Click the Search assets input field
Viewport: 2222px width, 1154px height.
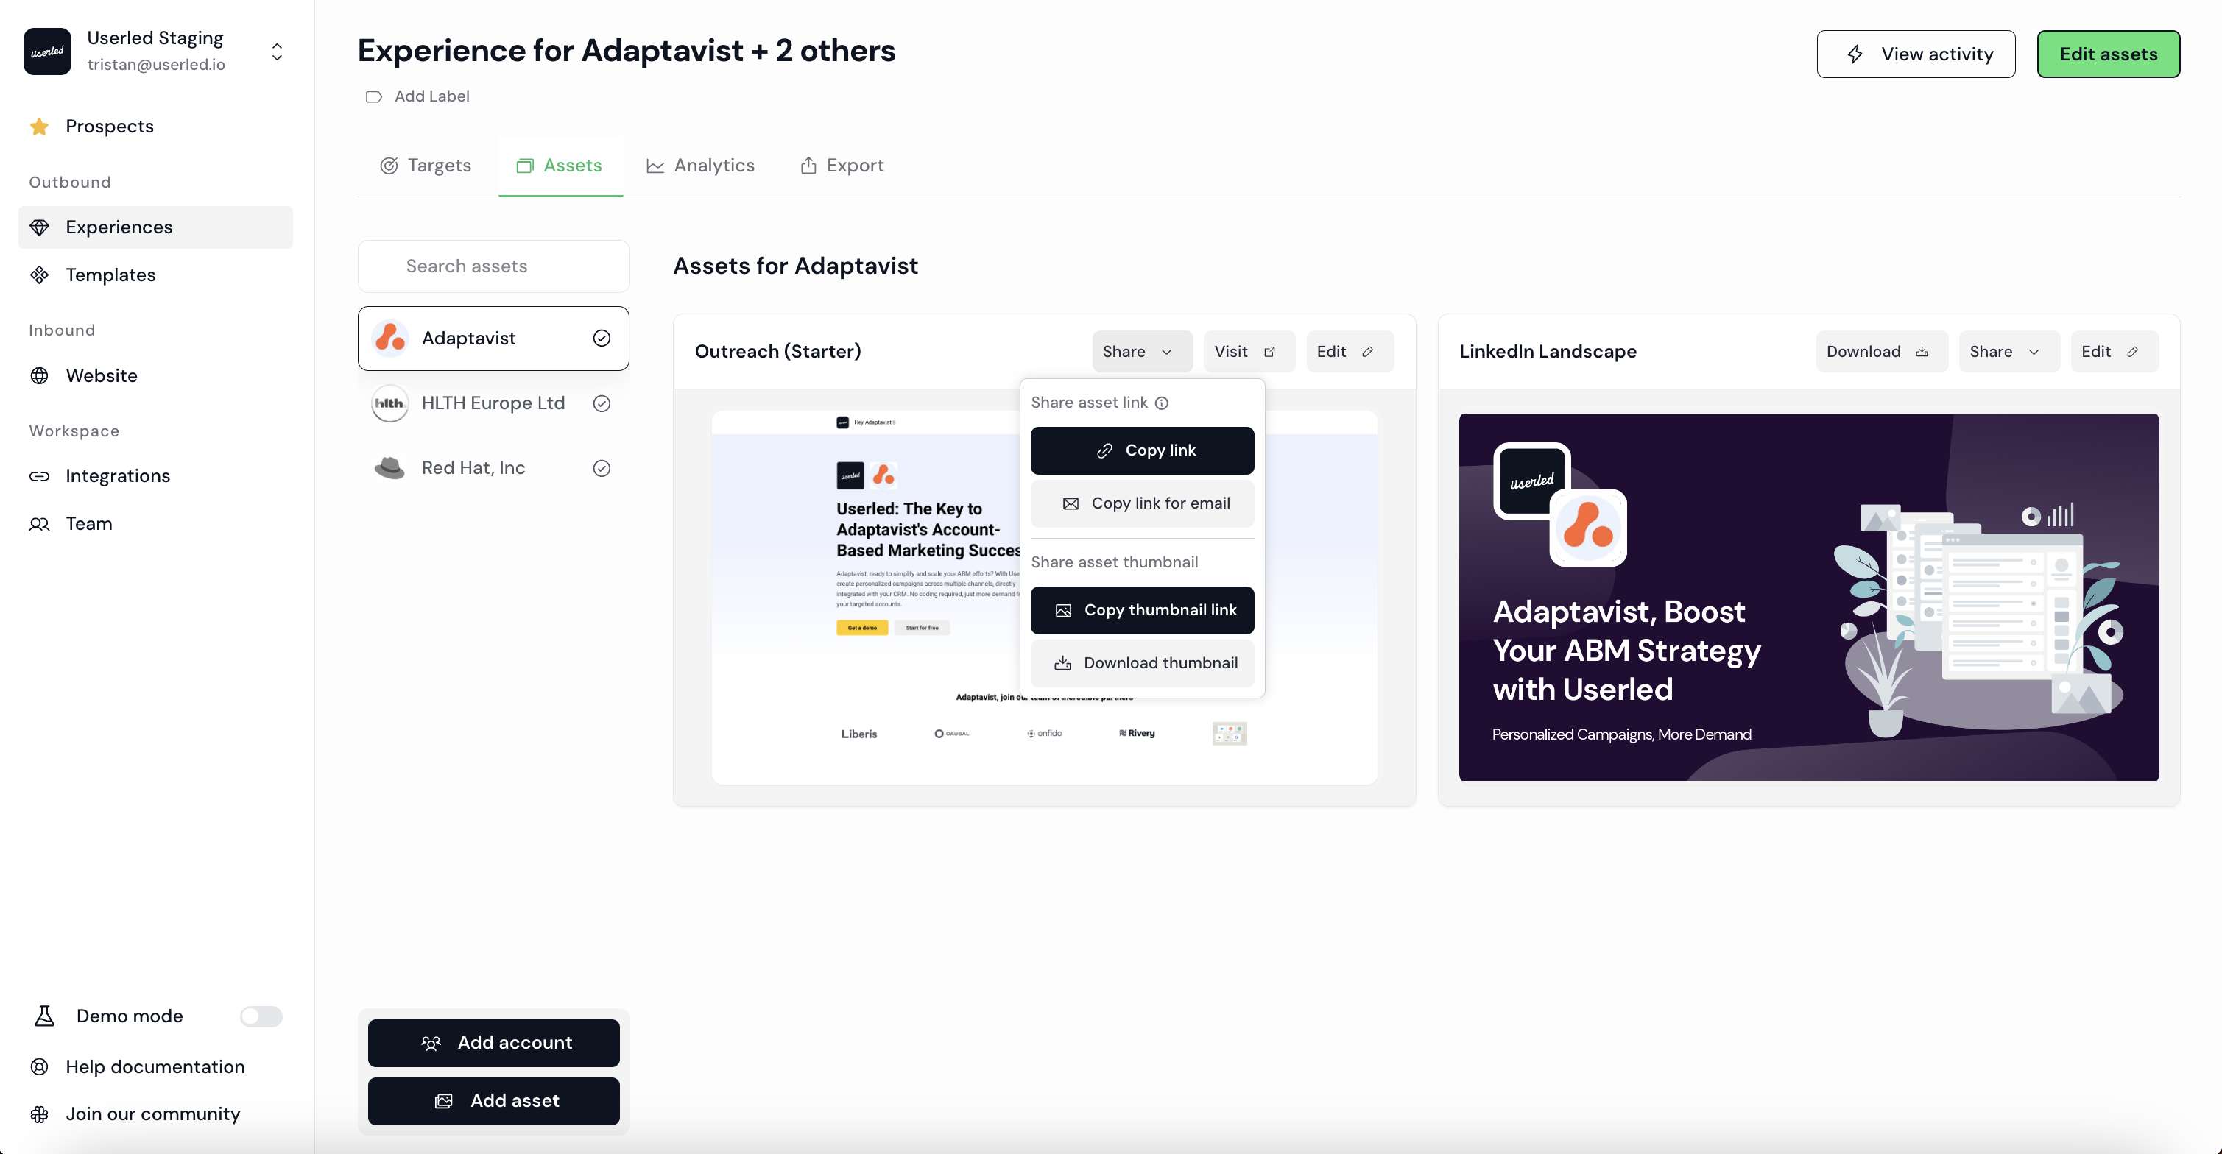pos(493,266)
